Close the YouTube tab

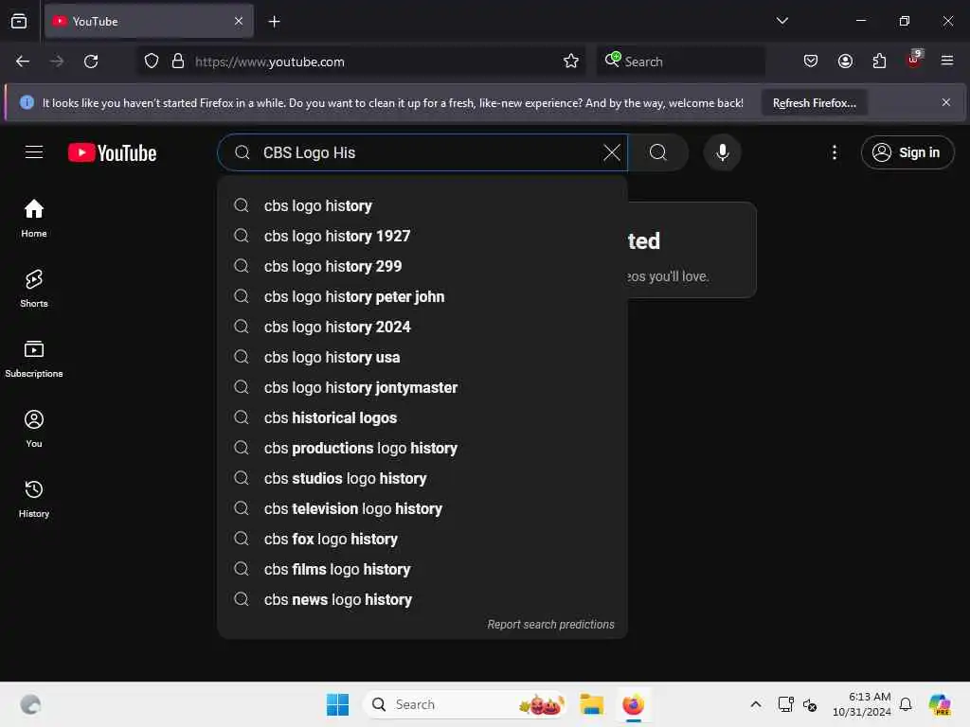[x=239, y=22]
